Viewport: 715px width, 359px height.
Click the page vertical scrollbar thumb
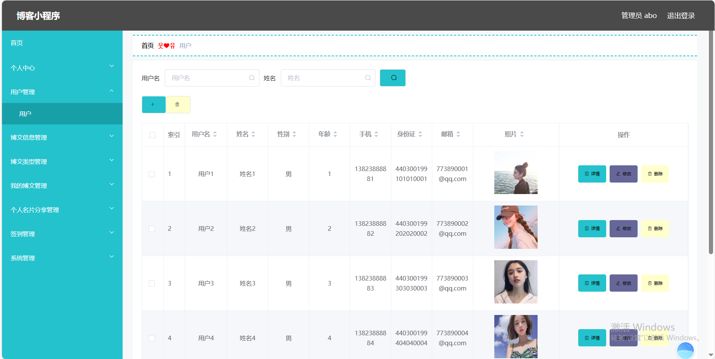(711, 142)
